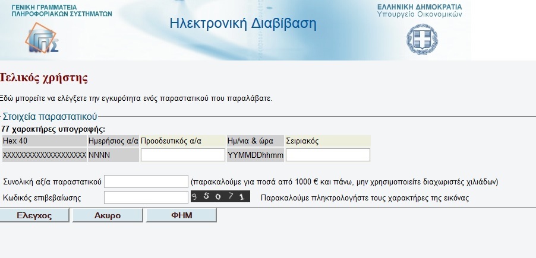Select the Κωδικός επιβεβαίωσης text box
Viewport: 536px width, 258px height.
point(146,198)
